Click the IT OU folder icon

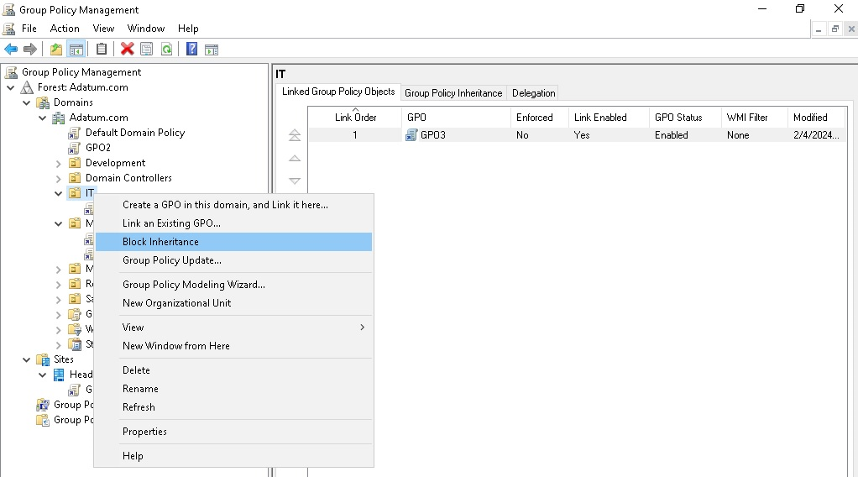(75, 193)
